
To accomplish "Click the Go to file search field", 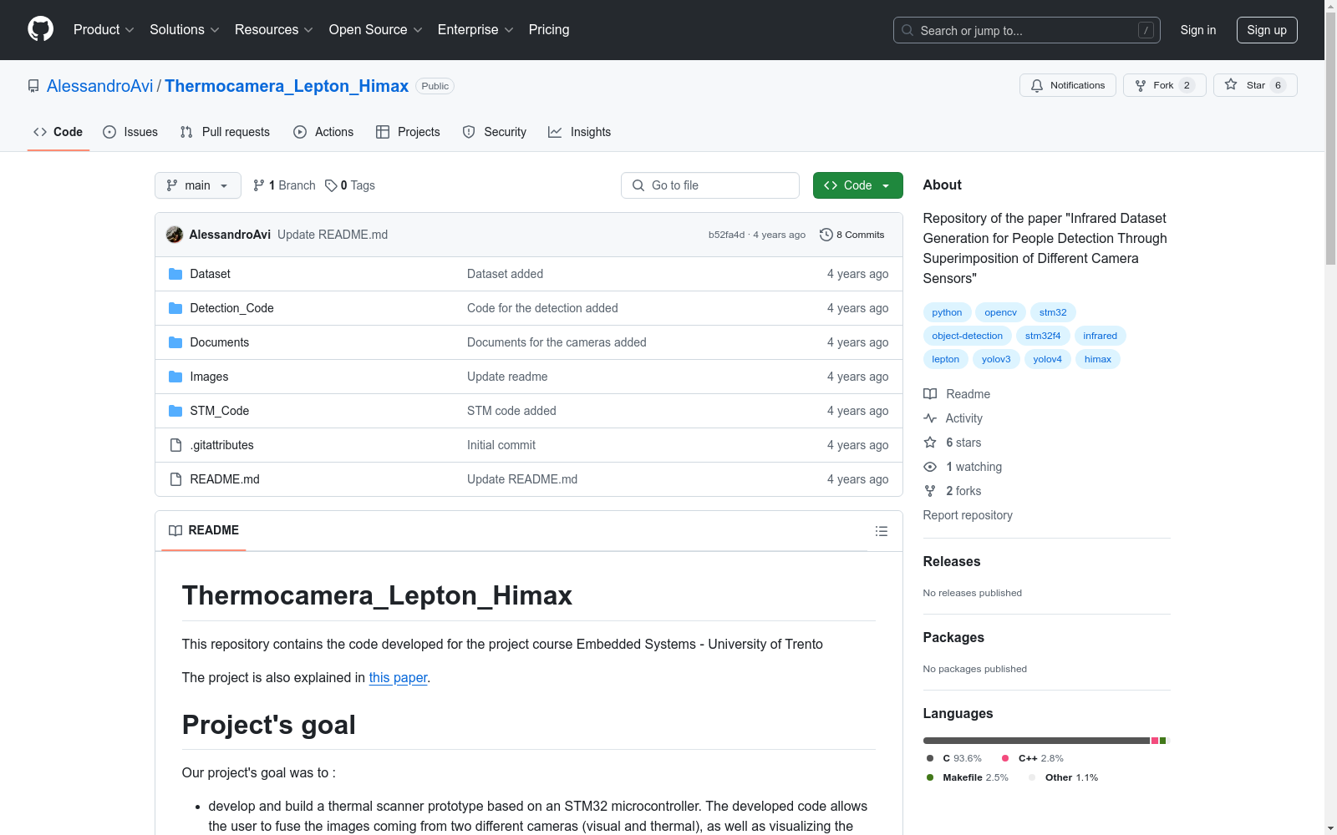I will pyautogui.click(x=710, y=185).
